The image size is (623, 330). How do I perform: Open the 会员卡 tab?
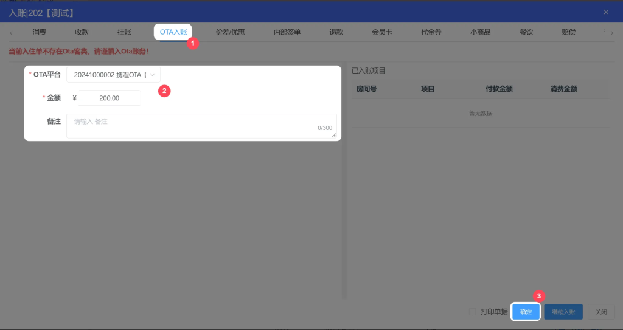pyautogui.click(x=382, y=32)
